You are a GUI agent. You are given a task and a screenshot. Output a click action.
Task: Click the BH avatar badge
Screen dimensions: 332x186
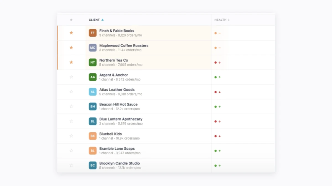[93, 106]
